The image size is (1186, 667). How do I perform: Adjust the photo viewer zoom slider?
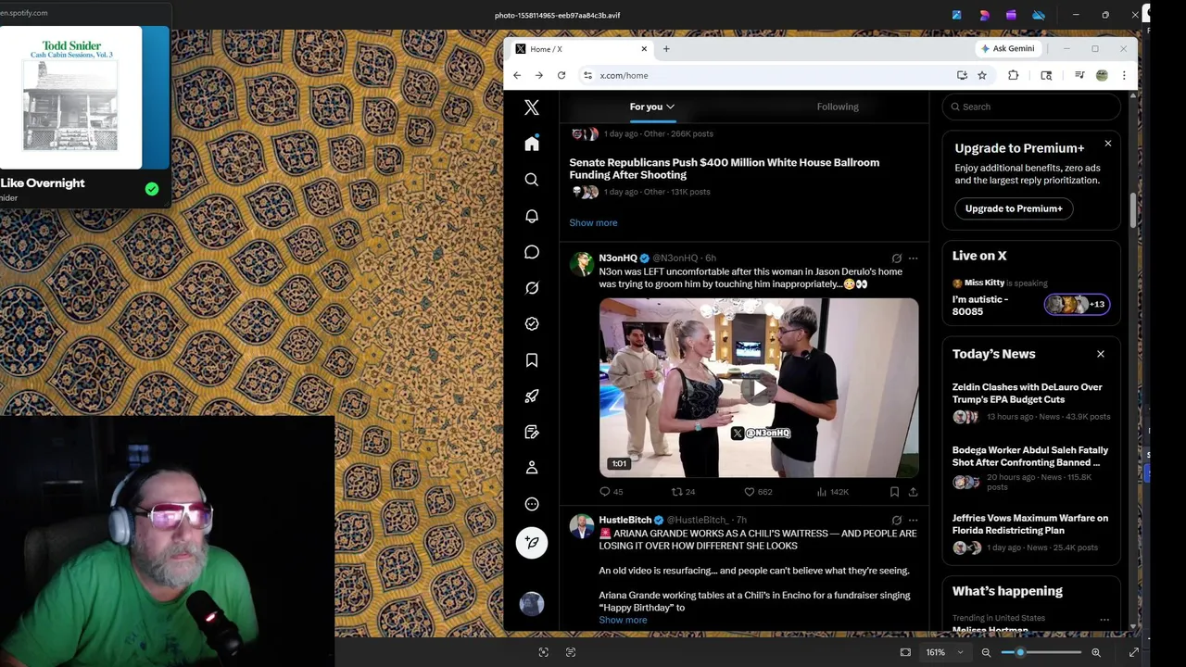1041,652
